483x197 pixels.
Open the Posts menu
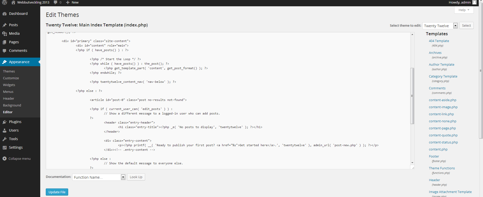(13, 25)
